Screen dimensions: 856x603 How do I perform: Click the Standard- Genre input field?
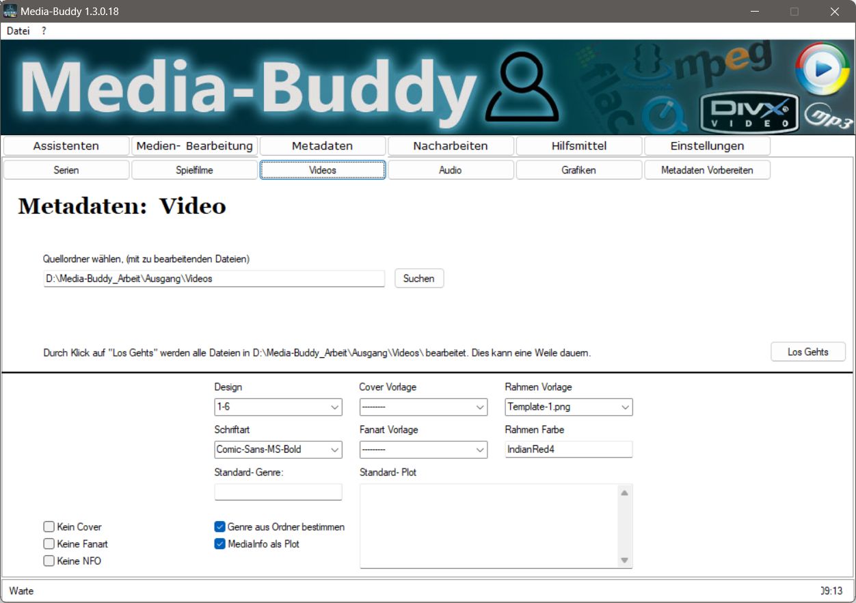tap(278, 492)
